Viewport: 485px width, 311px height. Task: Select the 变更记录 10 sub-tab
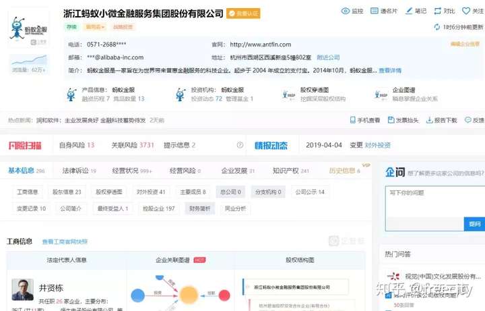[x=31, y=208]
